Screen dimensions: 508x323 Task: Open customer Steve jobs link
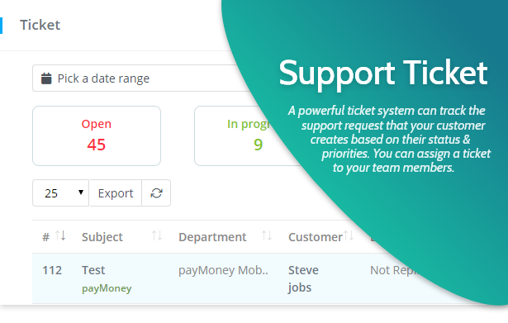pos(303,278)
